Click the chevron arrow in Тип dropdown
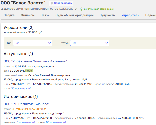Viewport: 156px width, 125px height. [50, 43]
